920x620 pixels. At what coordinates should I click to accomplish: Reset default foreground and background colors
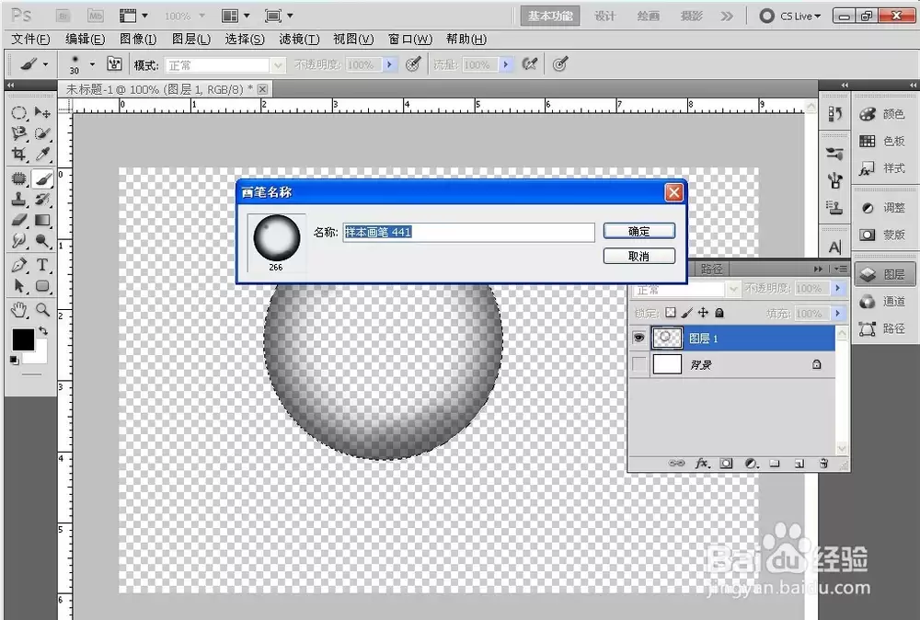click(15, 361)
